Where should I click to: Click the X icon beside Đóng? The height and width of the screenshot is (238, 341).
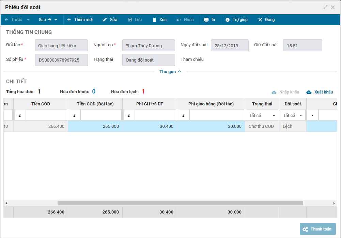(260, 20)
